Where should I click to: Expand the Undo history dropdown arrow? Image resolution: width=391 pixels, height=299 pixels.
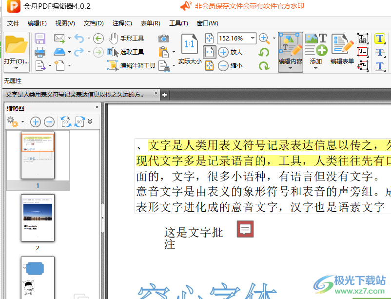point(89,39)
